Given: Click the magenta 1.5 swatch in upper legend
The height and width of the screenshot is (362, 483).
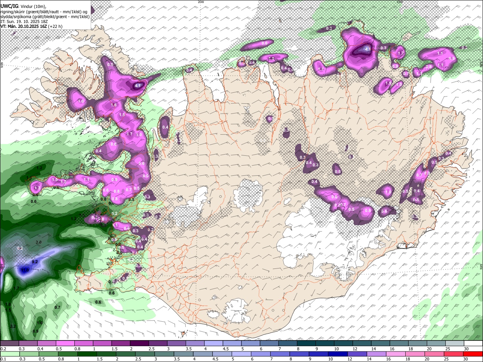Looking at the screenshot, I should coord(121,344).
